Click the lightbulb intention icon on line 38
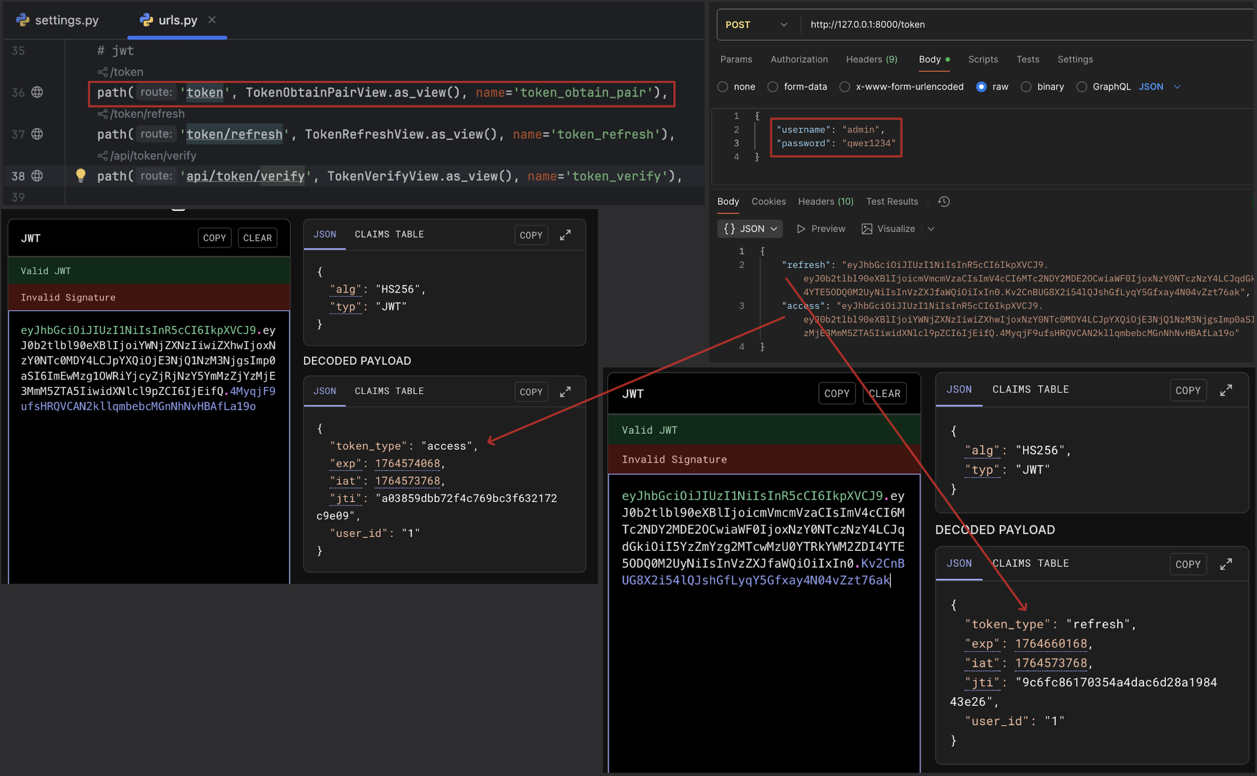 [81, 175]
